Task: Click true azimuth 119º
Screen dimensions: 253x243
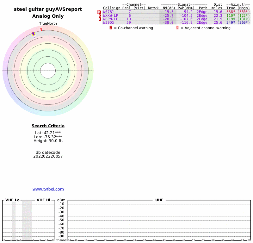Action: (231, 19)
